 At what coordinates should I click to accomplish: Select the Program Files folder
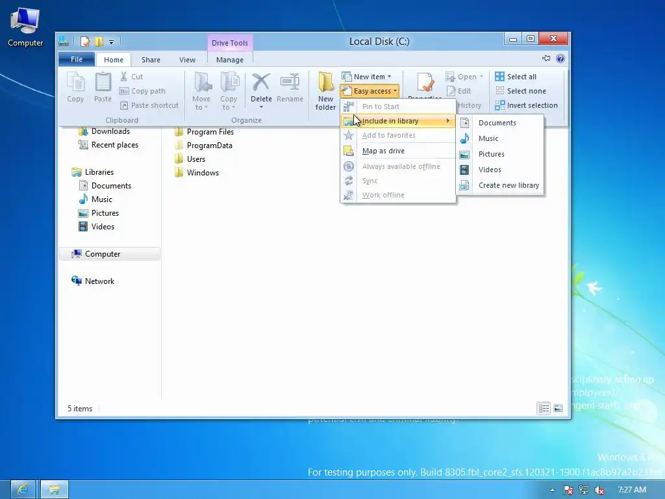[205, 132]
